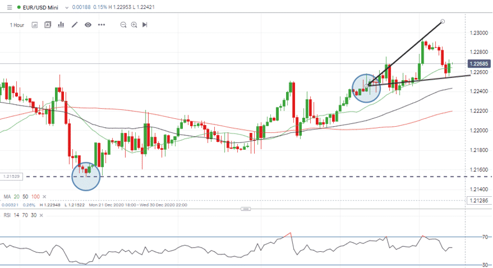Click the 1.22400 price axis label

479,92
